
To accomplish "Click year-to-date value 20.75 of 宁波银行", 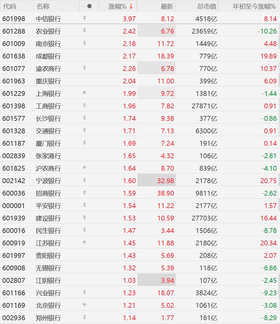I will click(x=268, y=181).
